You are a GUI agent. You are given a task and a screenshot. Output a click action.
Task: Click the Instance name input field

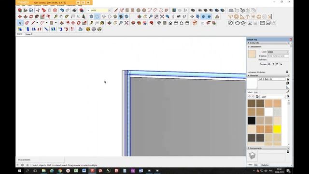[x=278, y=56]
